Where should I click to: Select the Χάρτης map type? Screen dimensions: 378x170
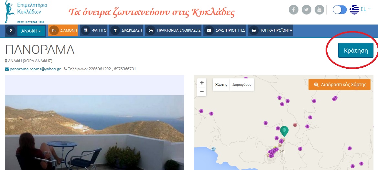[221, 85]
